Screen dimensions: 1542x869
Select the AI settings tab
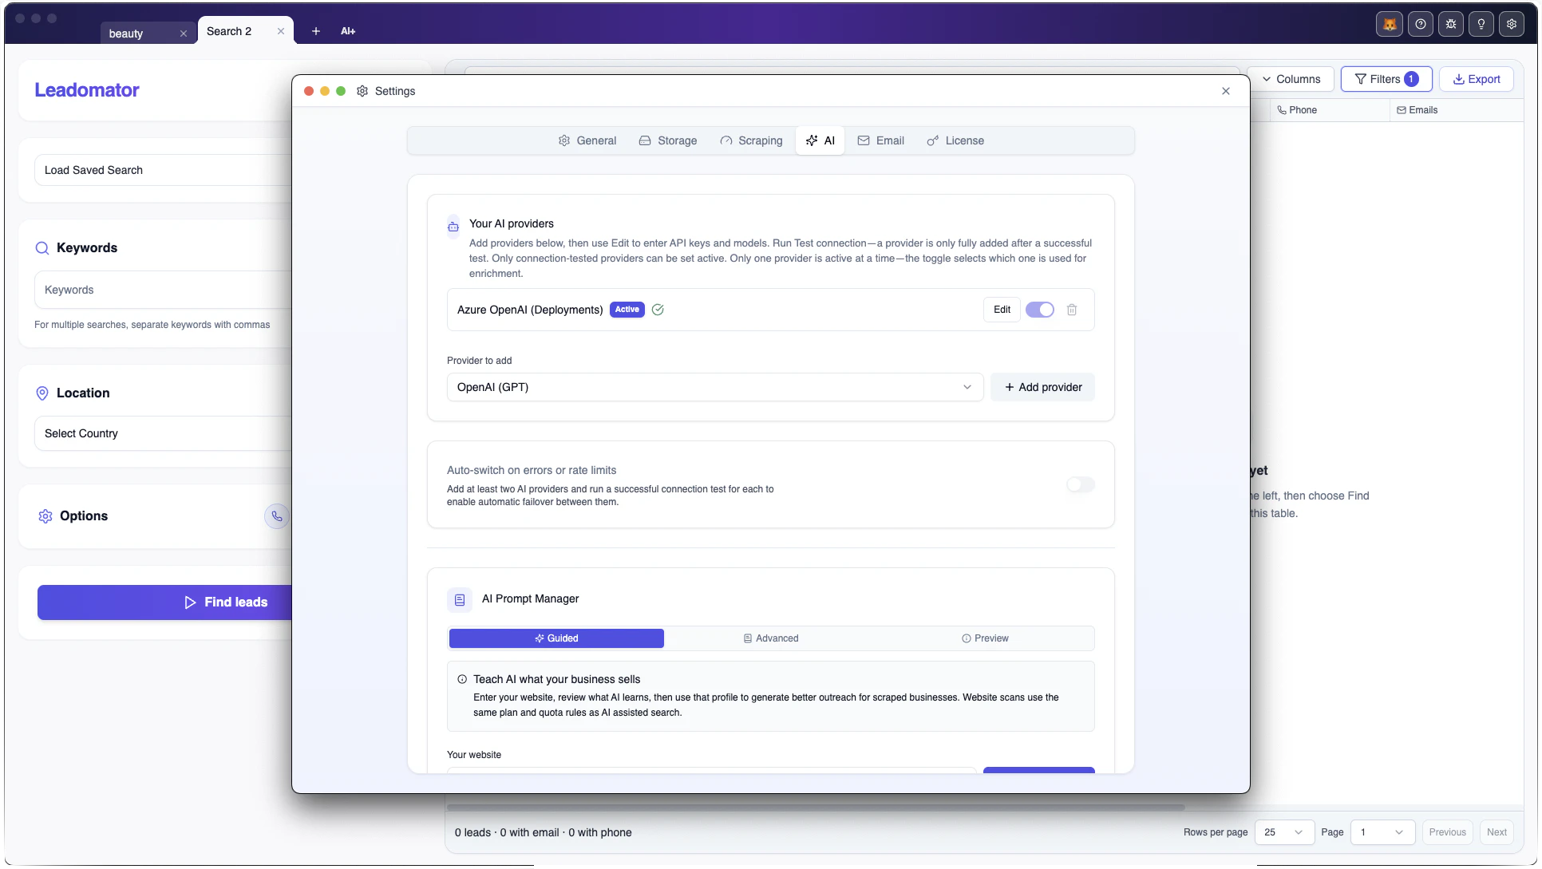point(820,140)
